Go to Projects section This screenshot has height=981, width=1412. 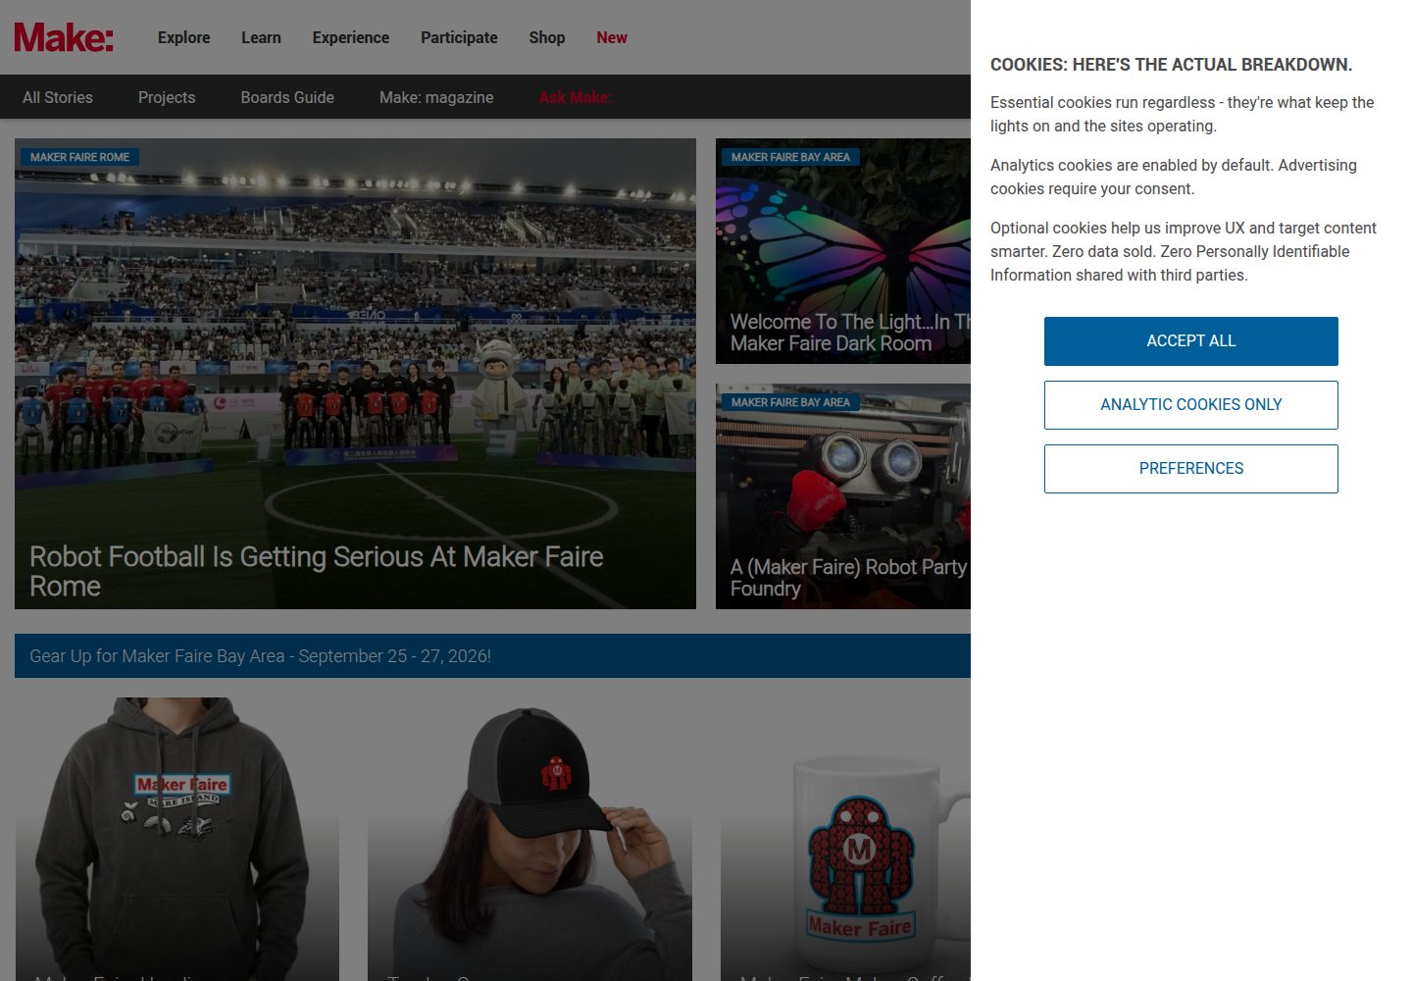[x=167, y=97]
